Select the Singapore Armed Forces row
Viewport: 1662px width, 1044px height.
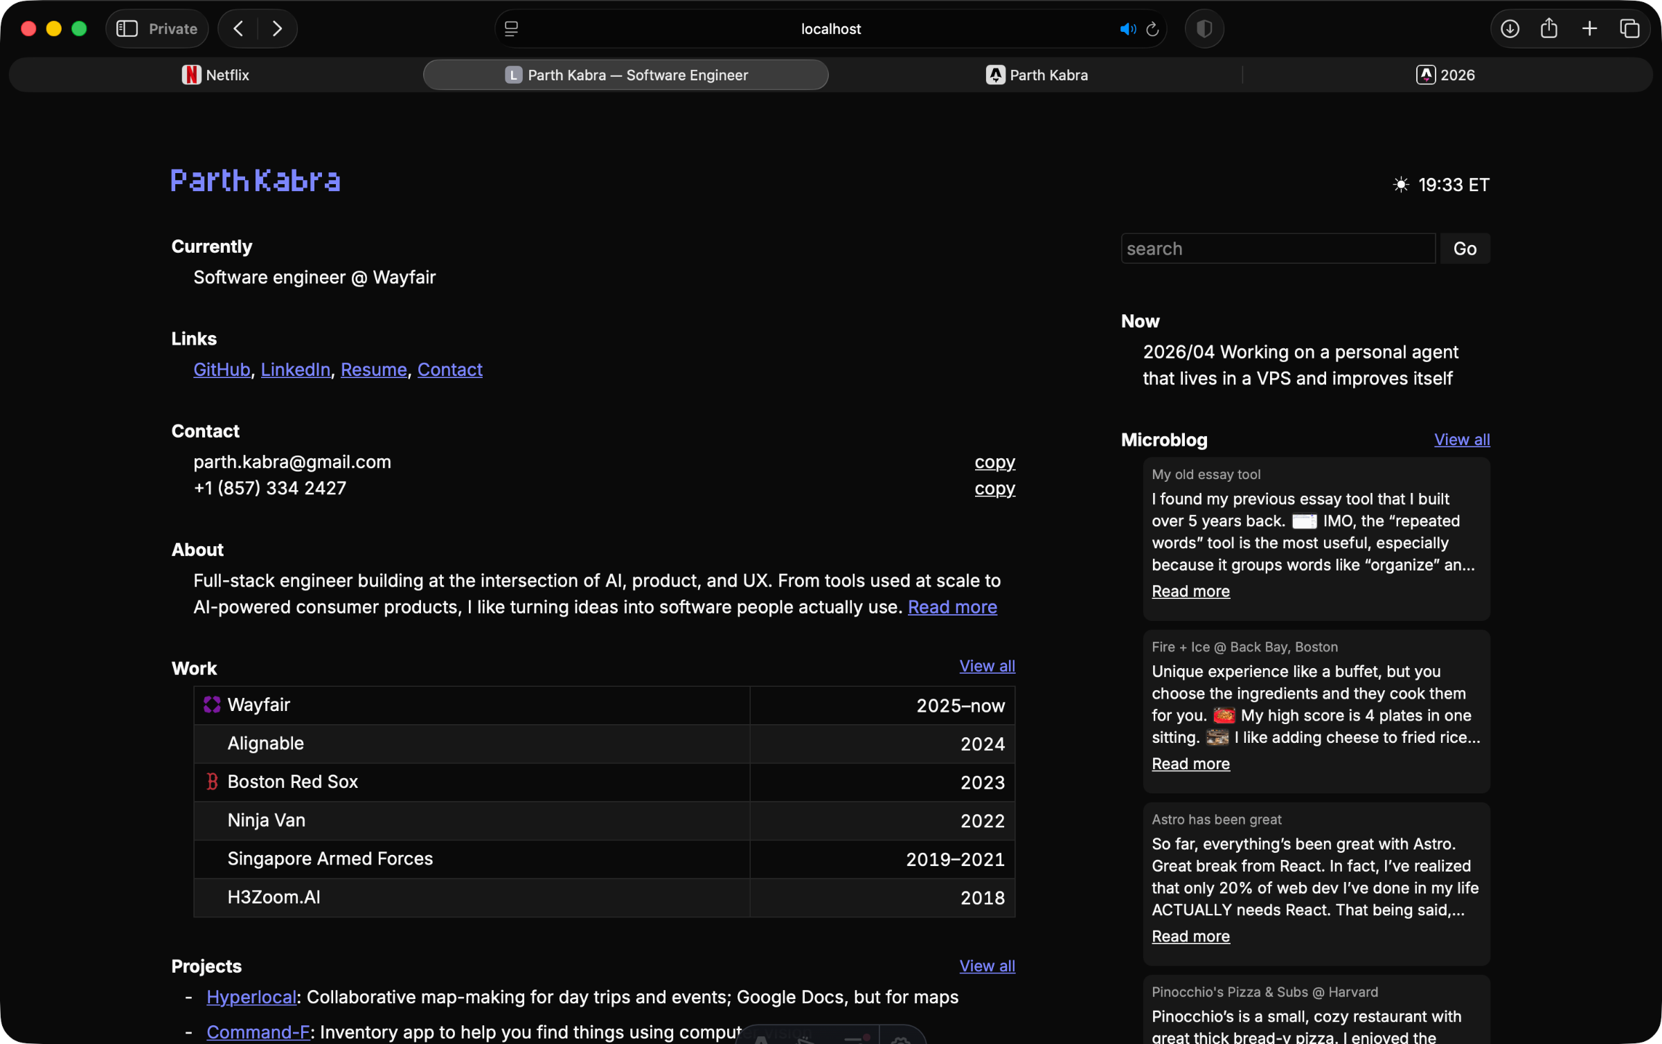click(x=604, y=858)
